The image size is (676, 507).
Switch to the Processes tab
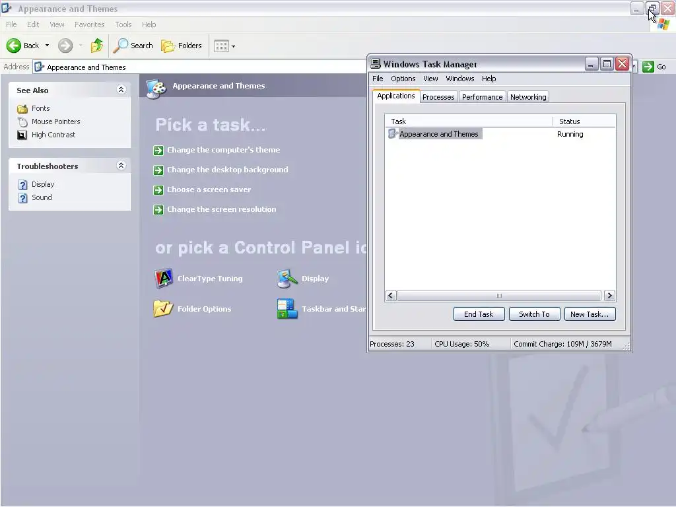(x=438, y=97)
